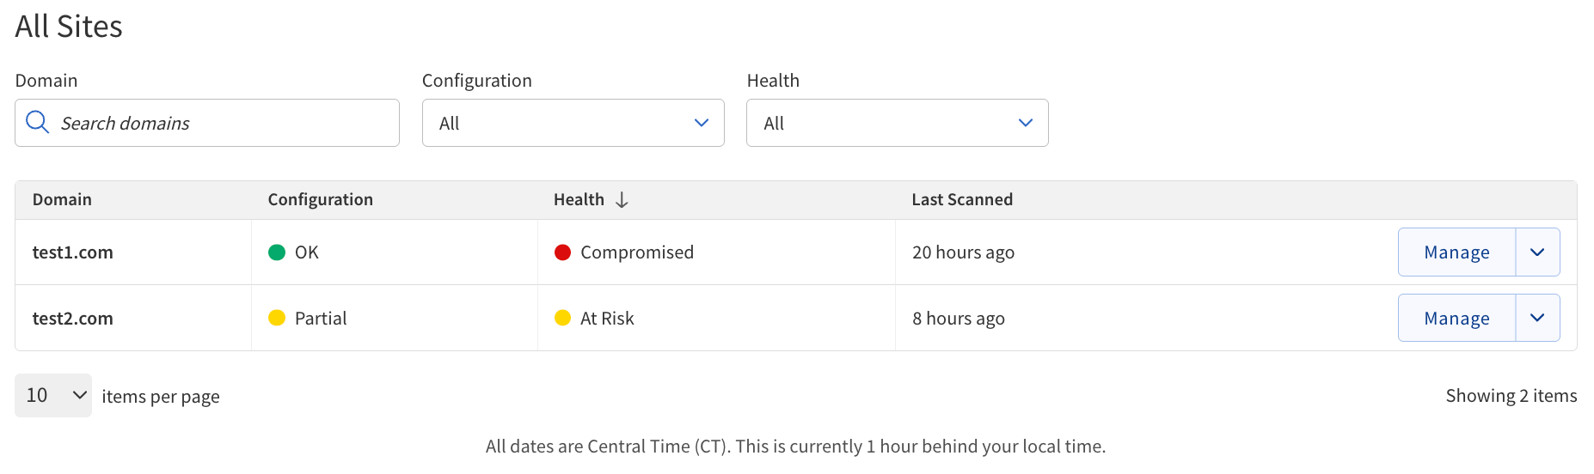Click yellow Partial status dot
The height and width of the screenshot is (474, 1594).
[277, 318]
